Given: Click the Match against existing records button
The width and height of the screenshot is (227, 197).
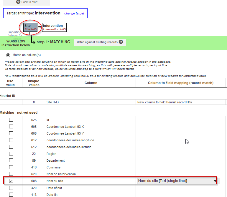Looking at the screenshot, I should click(x=100, y=42).
